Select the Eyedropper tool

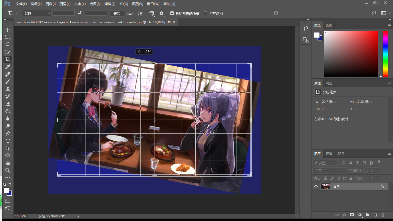8,67
